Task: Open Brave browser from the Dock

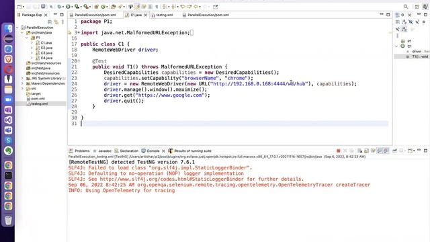Action: [8, 59]
